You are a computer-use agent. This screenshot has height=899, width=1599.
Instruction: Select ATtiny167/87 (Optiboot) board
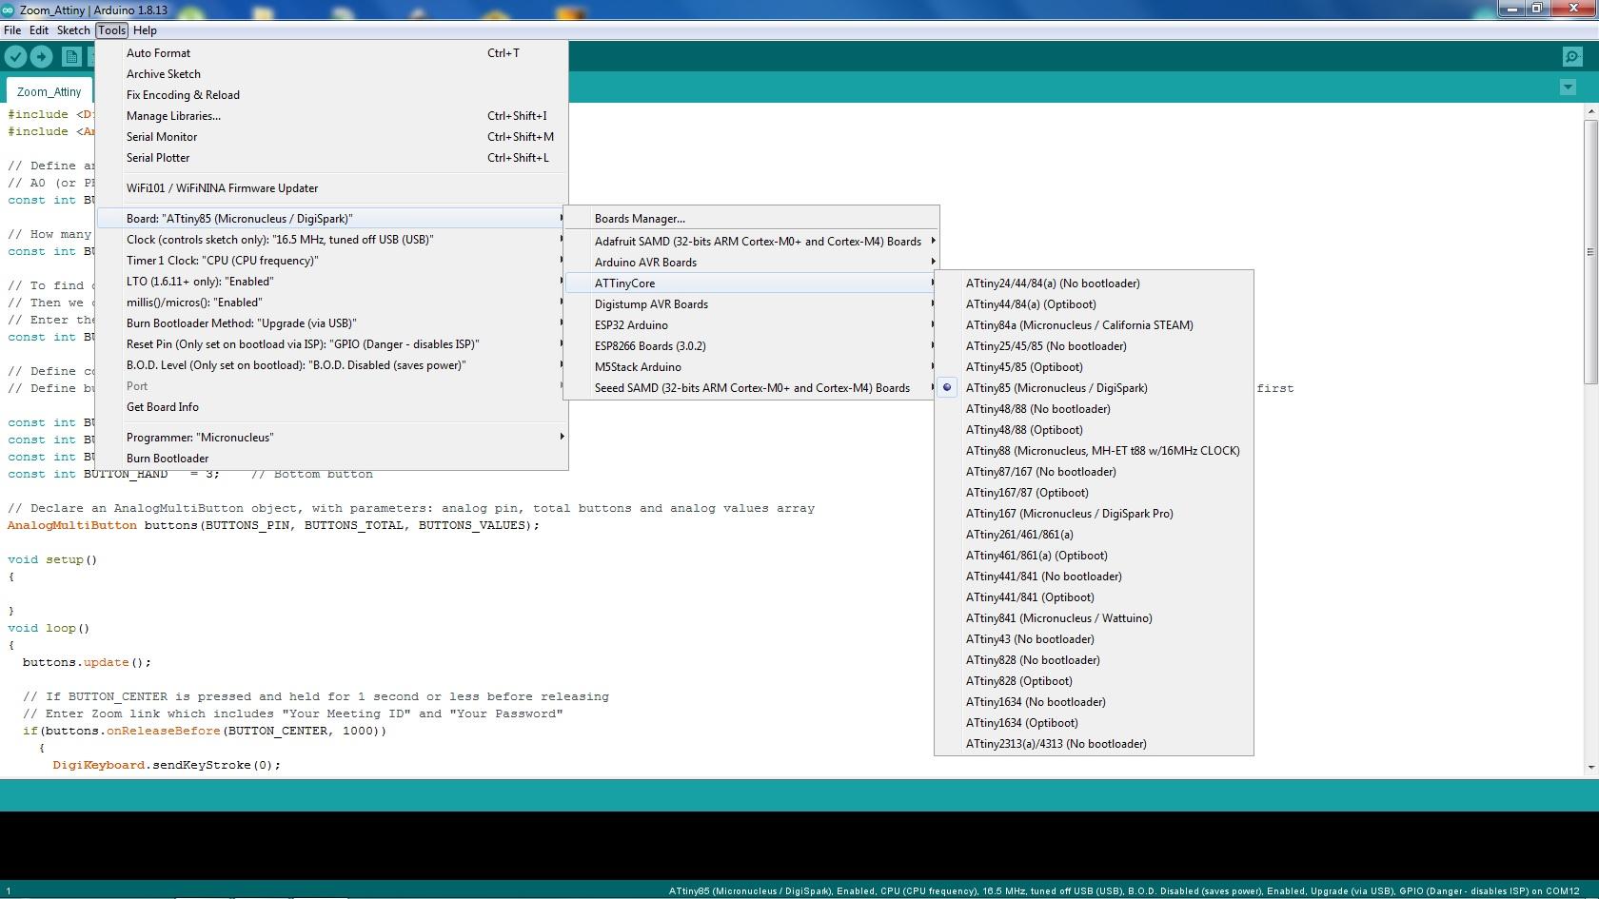(x=1094, y=493)
